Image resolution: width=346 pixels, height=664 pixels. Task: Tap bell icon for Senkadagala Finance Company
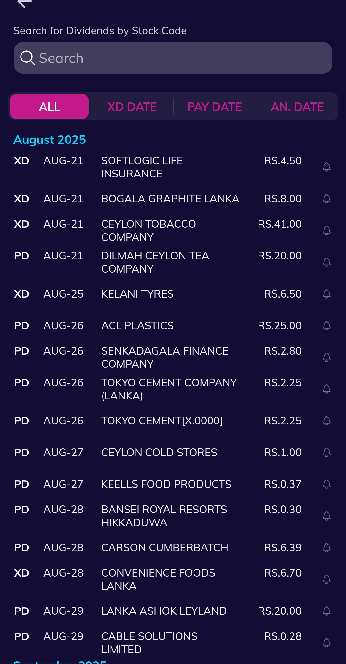pos(326,357)
